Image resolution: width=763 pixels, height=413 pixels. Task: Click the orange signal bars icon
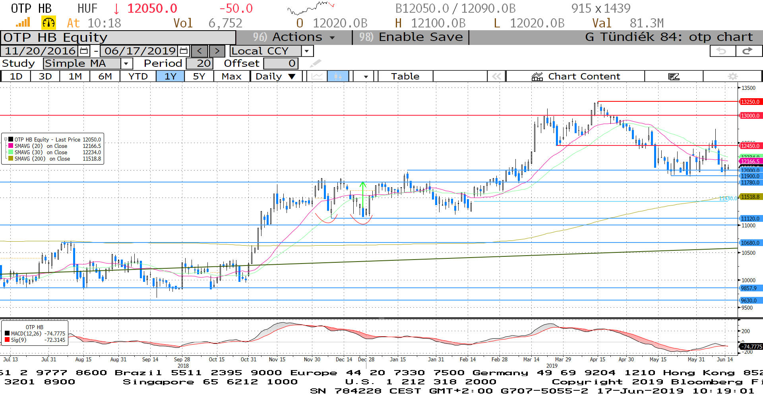tap(23, 23)
